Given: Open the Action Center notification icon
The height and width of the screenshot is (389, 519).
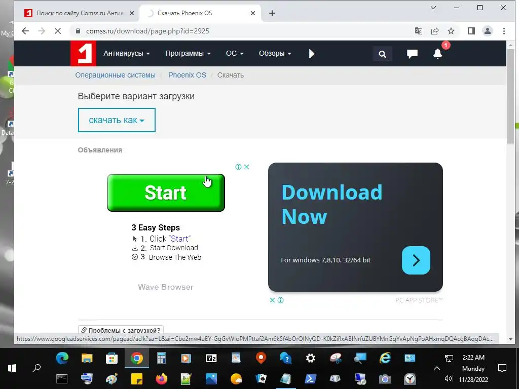Looking at the screenshot, I should (x=502, y=368).
